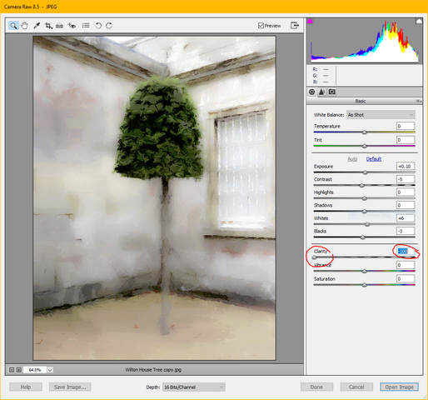
Task: Toggle shadow clipping warning in histogram
Action: 310,21
